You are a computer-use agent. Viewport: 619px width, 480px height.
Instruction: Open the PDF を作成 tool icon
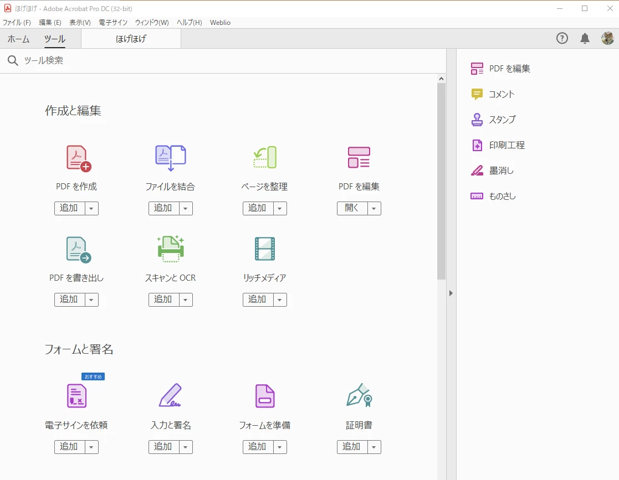tap(79, 158)
